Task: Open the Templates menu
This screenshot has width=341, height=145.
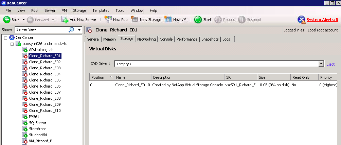Action: point(101,10)
